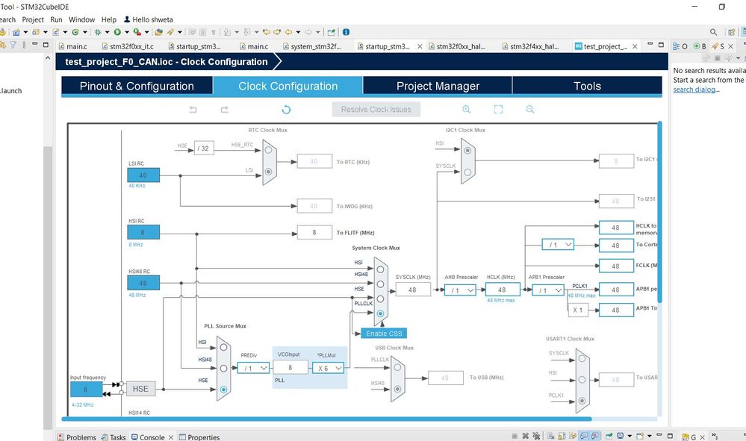Click the Hello shweta account link

click(149, 19)
